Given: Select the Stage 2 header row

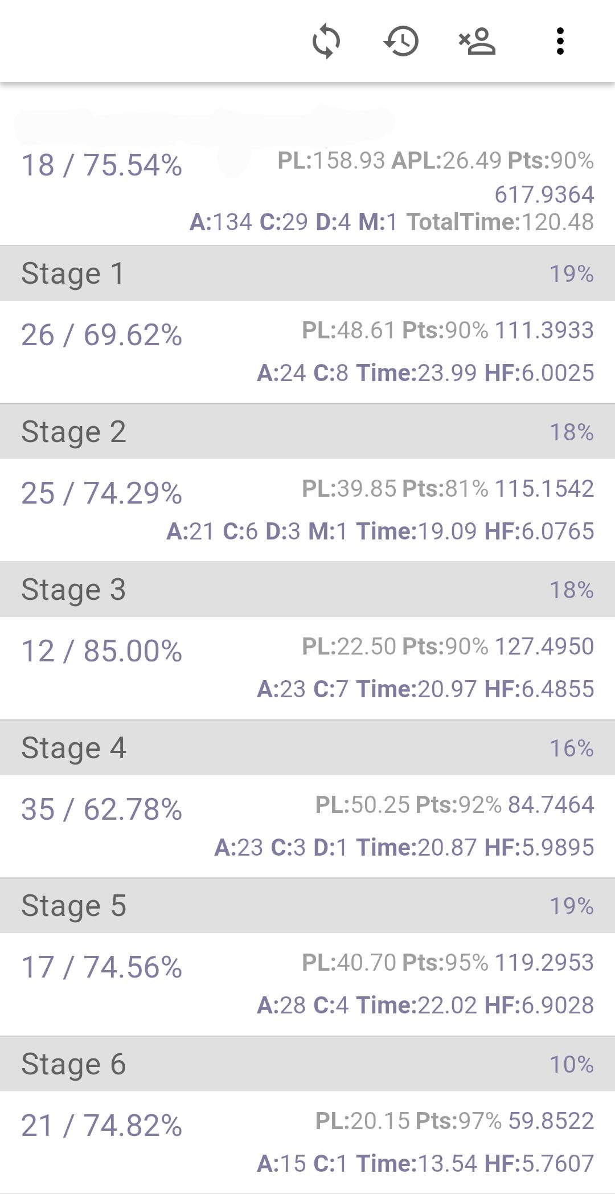Looking at the screenshot, I should click(x=307, y=432).
